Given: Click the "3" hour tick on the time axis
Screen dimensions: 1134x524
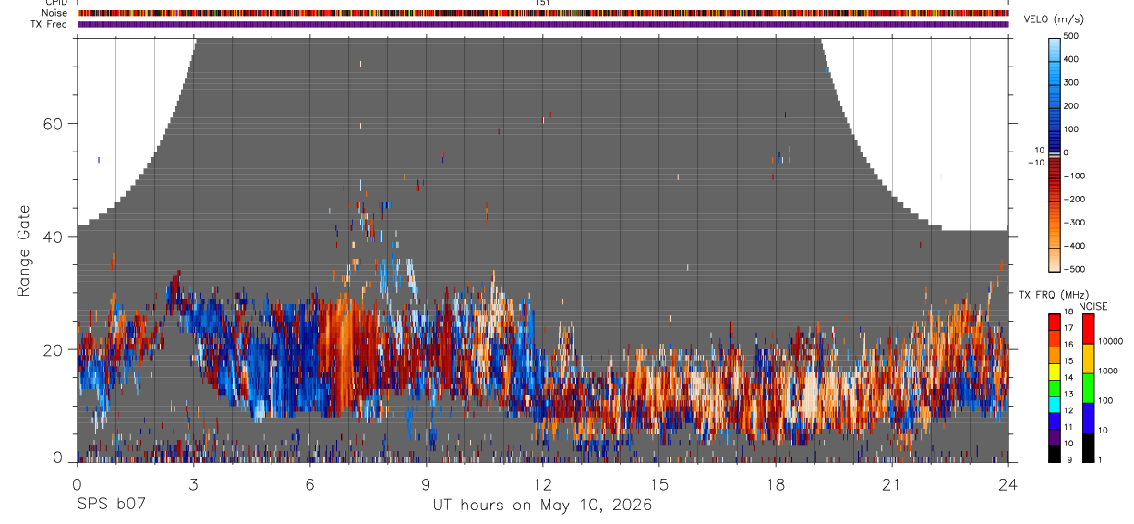Looking at the screenshot, I should click(193, 483).
